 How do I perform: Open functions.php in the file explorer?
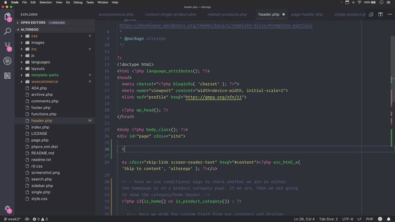(x=43, y=114)
